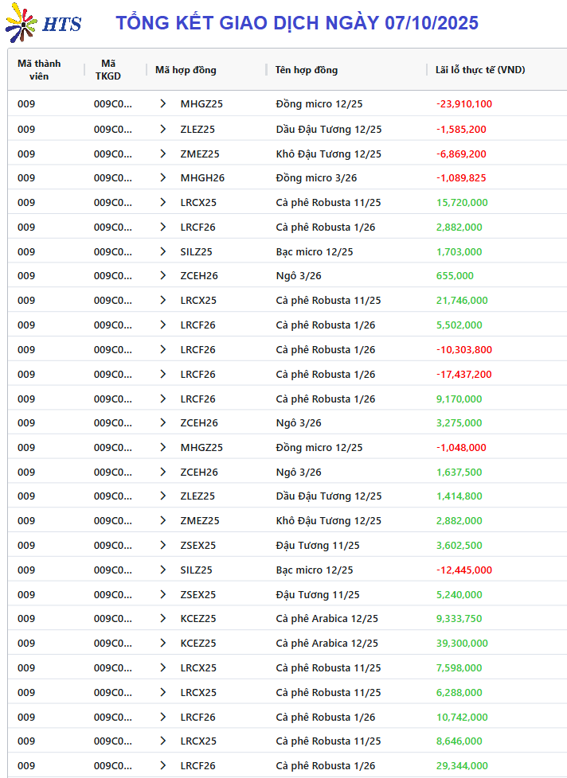567x778 pixels.
Task: Click the HTS logo
Action: tap(43, 22)
